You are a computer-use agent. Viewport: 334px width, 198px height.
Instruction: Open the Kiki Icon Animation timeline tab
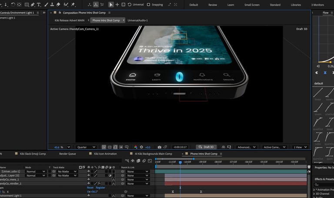pyautogui.click(x=105, y=154)
